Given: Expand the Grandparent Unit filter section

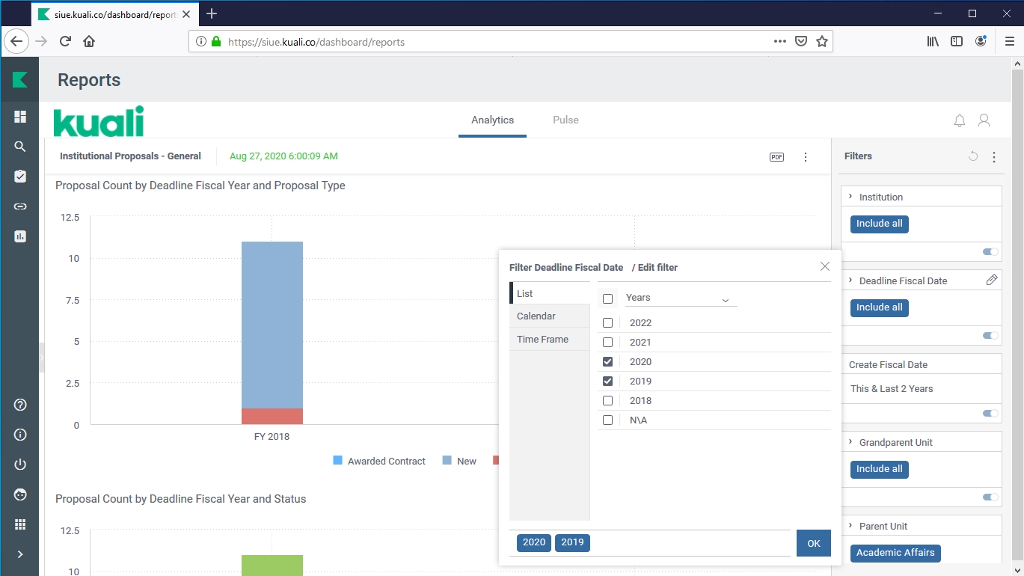Looking at the screenshot, I should point(850,442).
